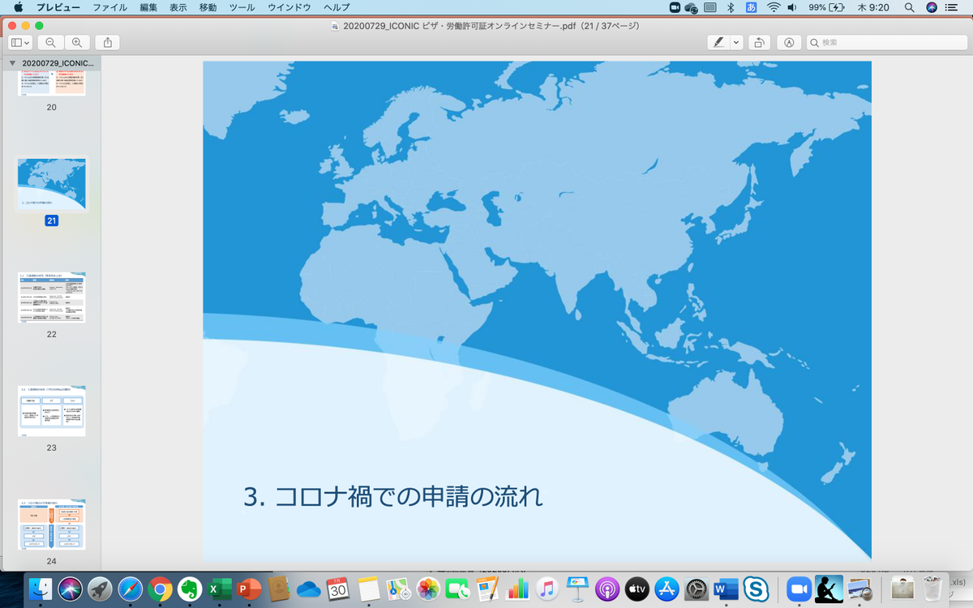Screen dimensions: 973x608
Task: Open the share button in toolbar
Action: (x=107, y=42)
